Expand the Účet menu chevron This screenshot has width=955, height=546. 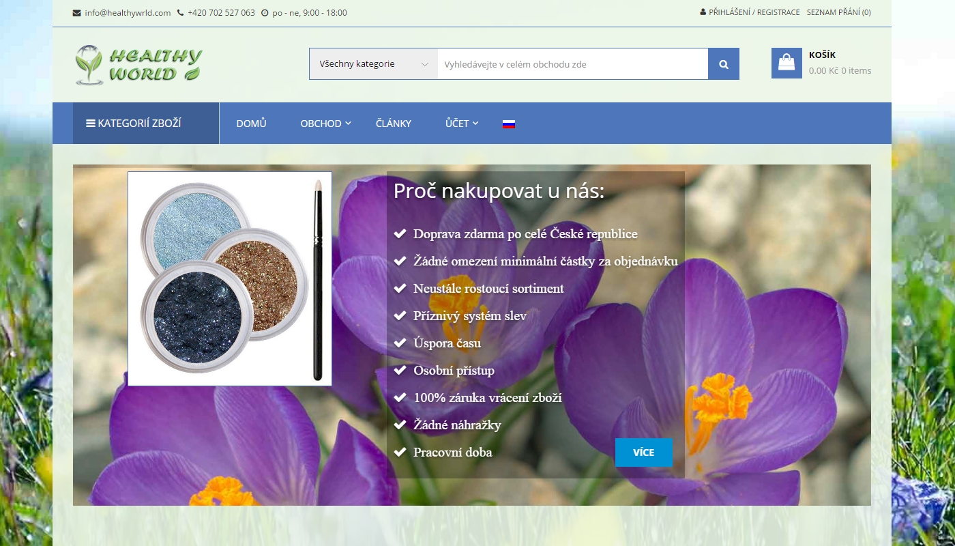tap(475, 123)
